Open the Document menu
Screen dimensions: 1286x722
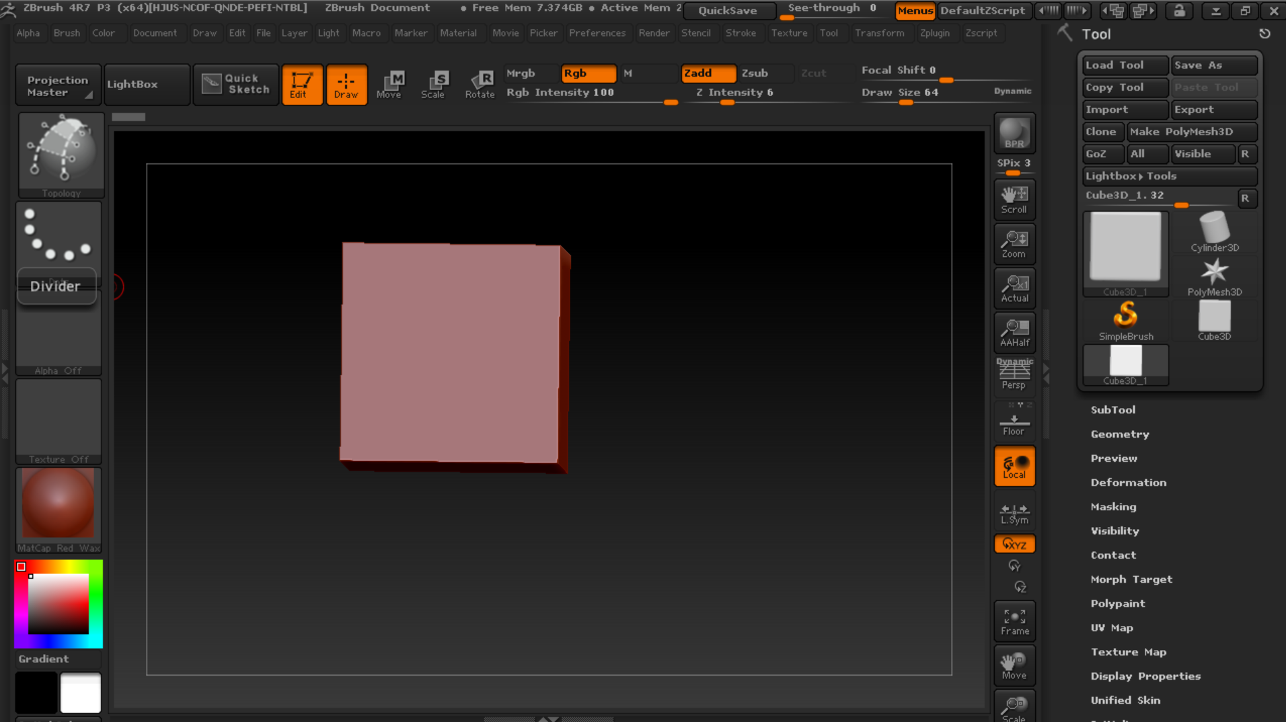[155, 33]
